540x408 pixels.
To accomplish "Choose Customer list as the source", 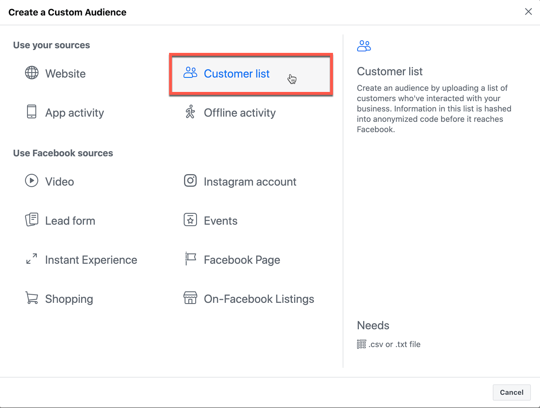I will click(251, 74).
